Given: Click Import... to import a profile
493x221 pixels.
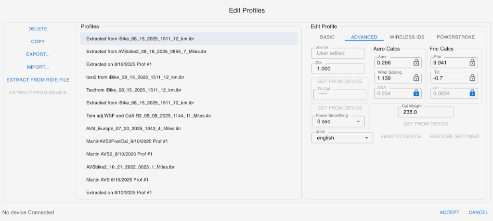Looking at the screenshot, I should (x=38, y=67).
